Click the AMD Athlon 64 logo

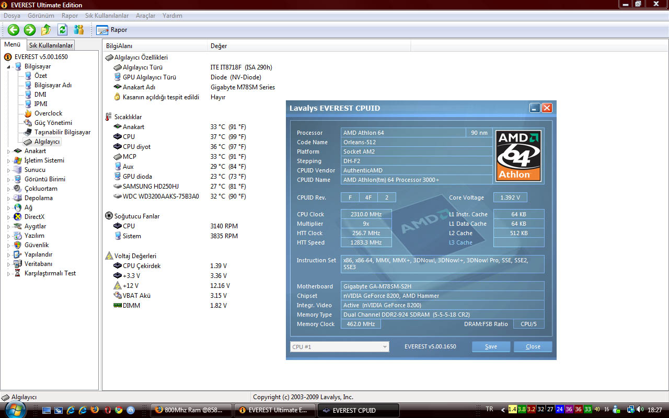[518, 156]
